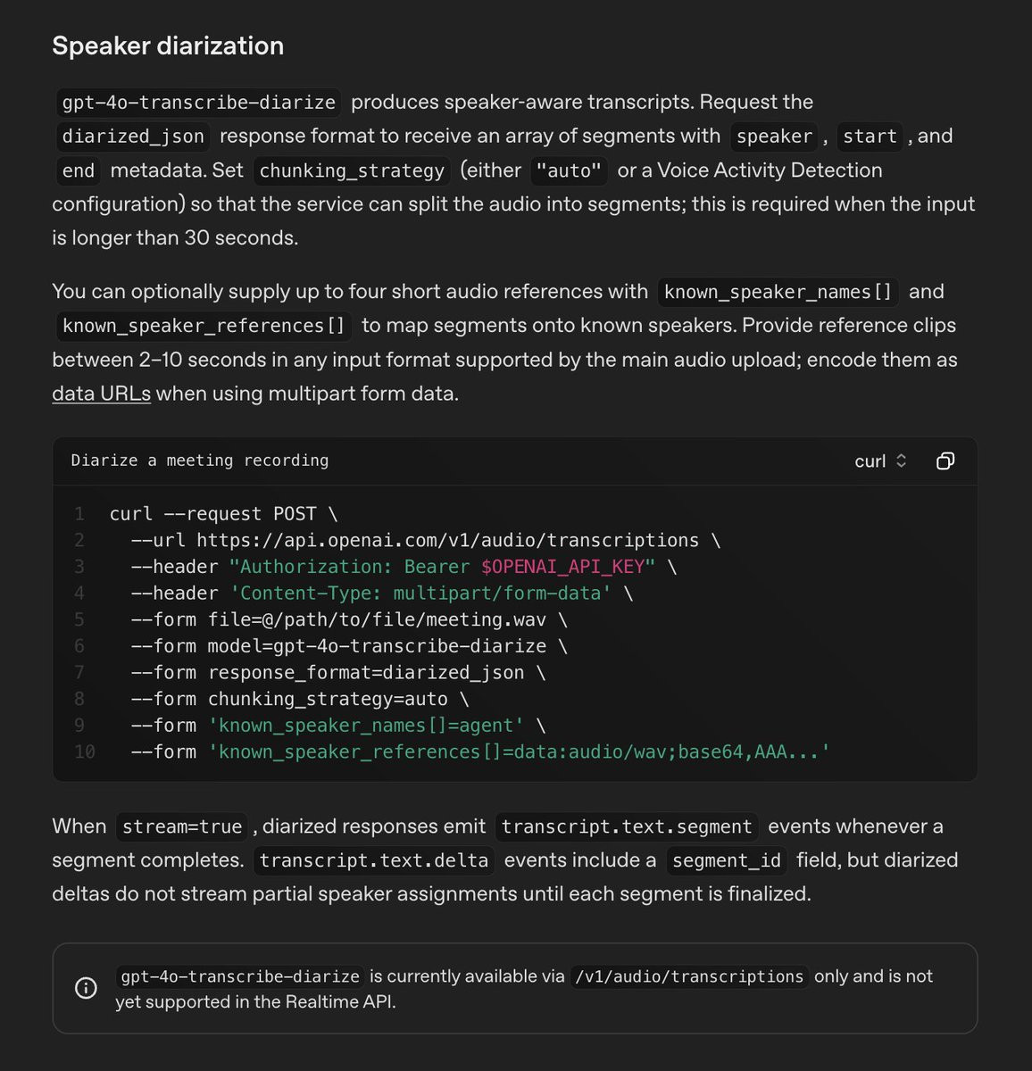Click the "auto" inline code
The height and width of the screenshot is (1071, 1032).
pyautogui.click(x=570, y=170)
